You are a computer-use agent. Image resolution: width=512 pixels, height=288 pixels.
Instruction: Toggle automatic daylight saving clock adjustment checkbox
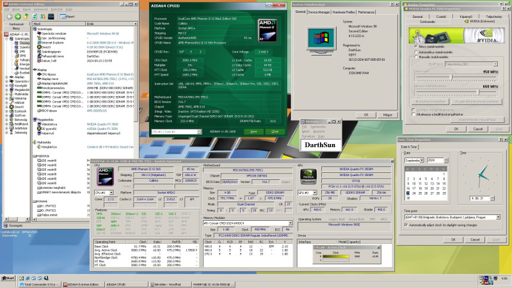coord(406,225)
